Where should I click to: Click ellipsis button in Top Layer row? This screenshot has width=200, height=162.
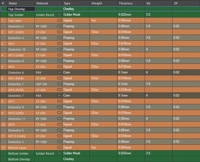(x=59, y=21)
